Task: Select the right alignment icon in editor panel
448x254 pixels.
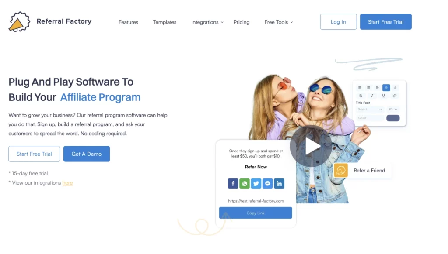Action: pos(395,88)
